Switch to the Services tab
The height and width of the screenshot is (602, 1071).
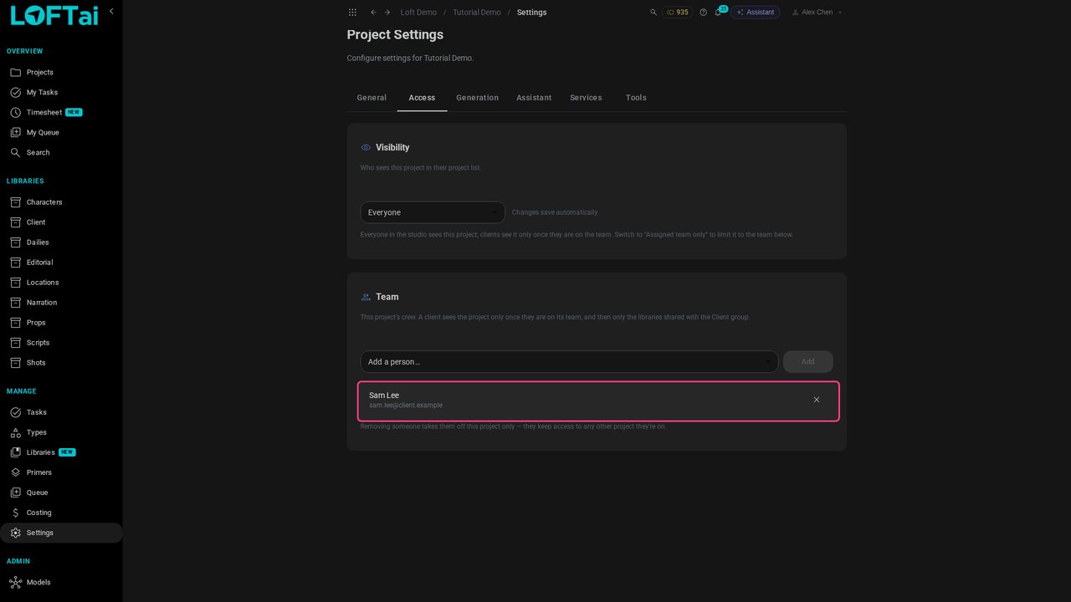click(586, 98)
